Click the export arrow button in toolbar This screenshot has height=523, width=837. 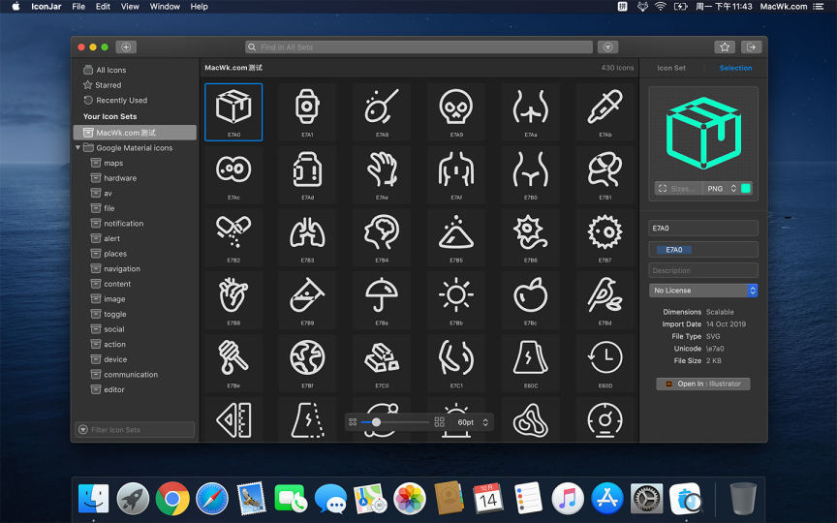[751, 46]
